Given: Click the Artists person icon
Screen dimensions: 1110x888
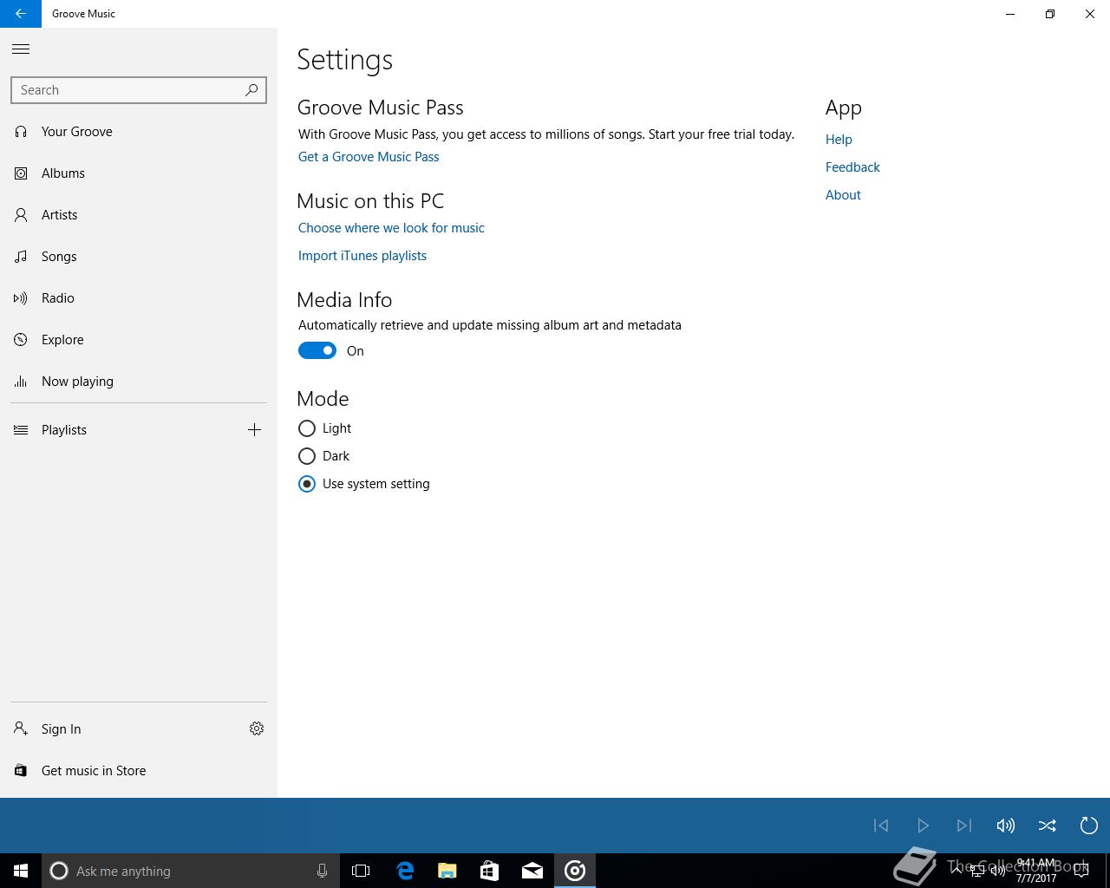Looking at the screenshot, I should pyautogui.click(x=21, y=215).
